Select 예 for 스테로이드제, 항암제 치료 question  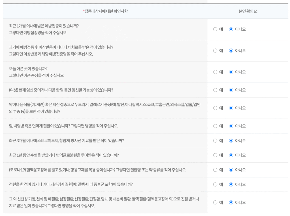[215, 141]
